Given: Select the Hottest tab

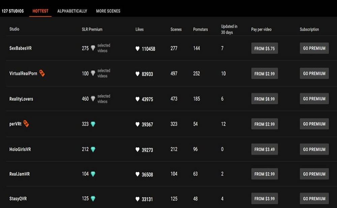Looking at the screenshot, I should [x=40, y=11].
